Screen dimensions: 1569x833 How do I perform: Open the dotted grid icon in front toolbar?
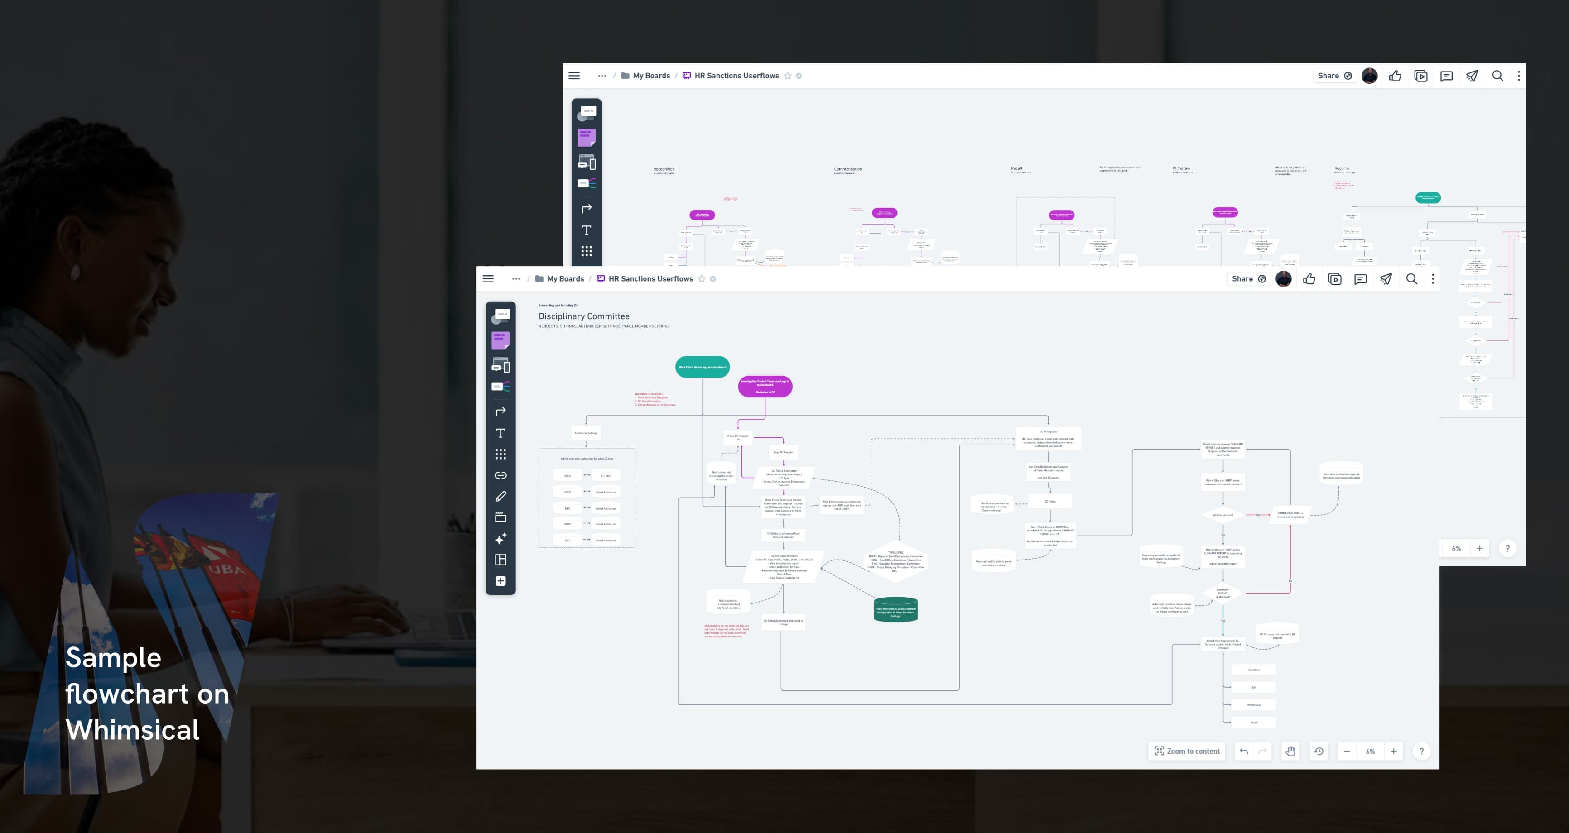[x=501, y=454]
